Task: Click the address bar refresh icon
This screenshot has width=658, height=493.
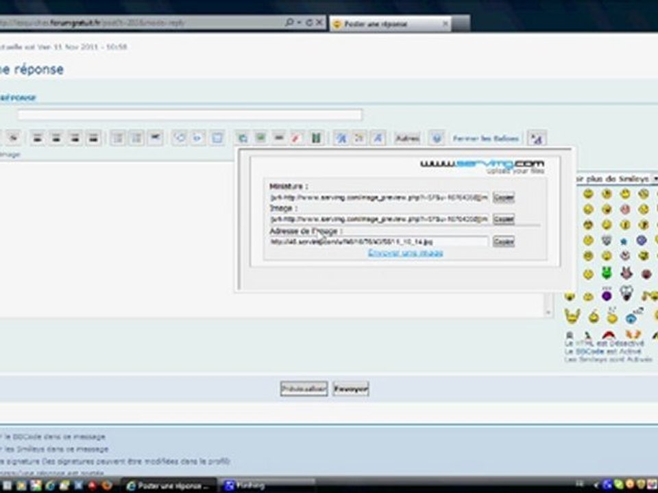Action: (309, 23)
